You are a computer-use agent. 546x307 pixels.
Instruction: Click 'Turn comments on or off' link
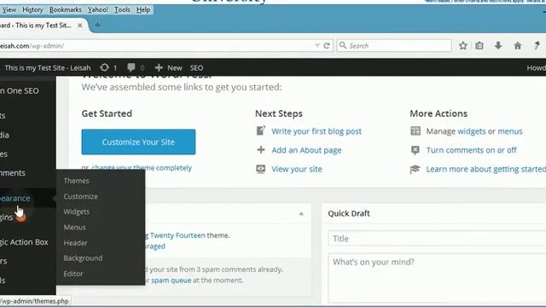tap(472, 150)
